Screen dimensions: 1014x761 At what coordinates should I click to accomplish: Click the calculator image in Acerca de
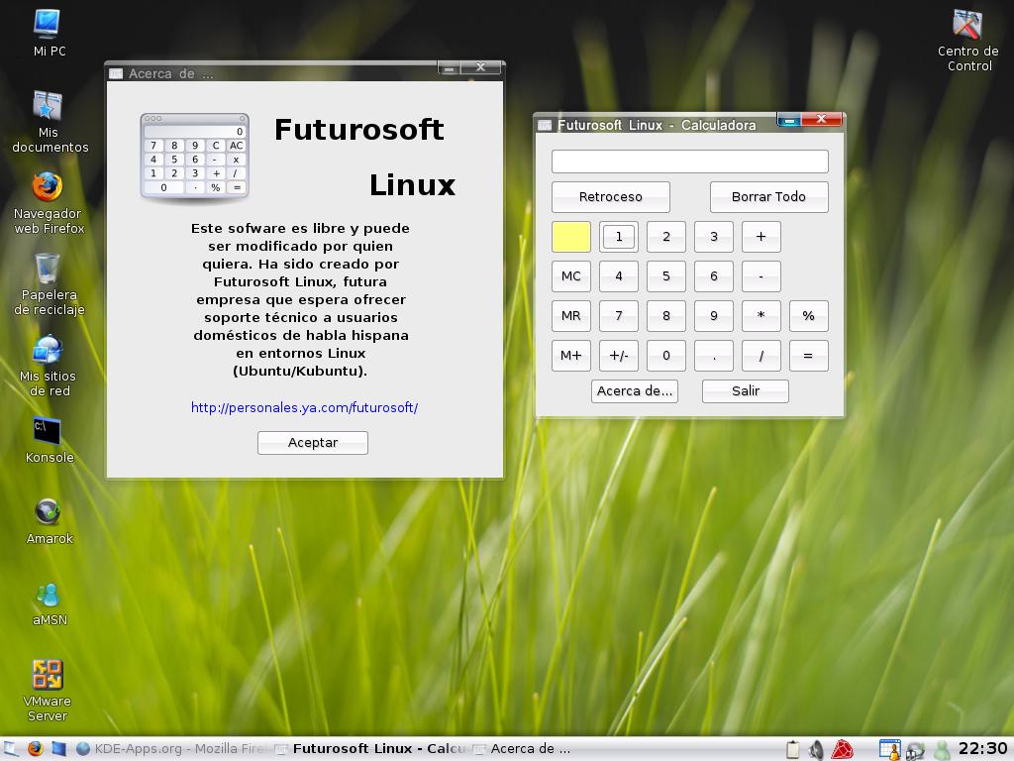195,158
